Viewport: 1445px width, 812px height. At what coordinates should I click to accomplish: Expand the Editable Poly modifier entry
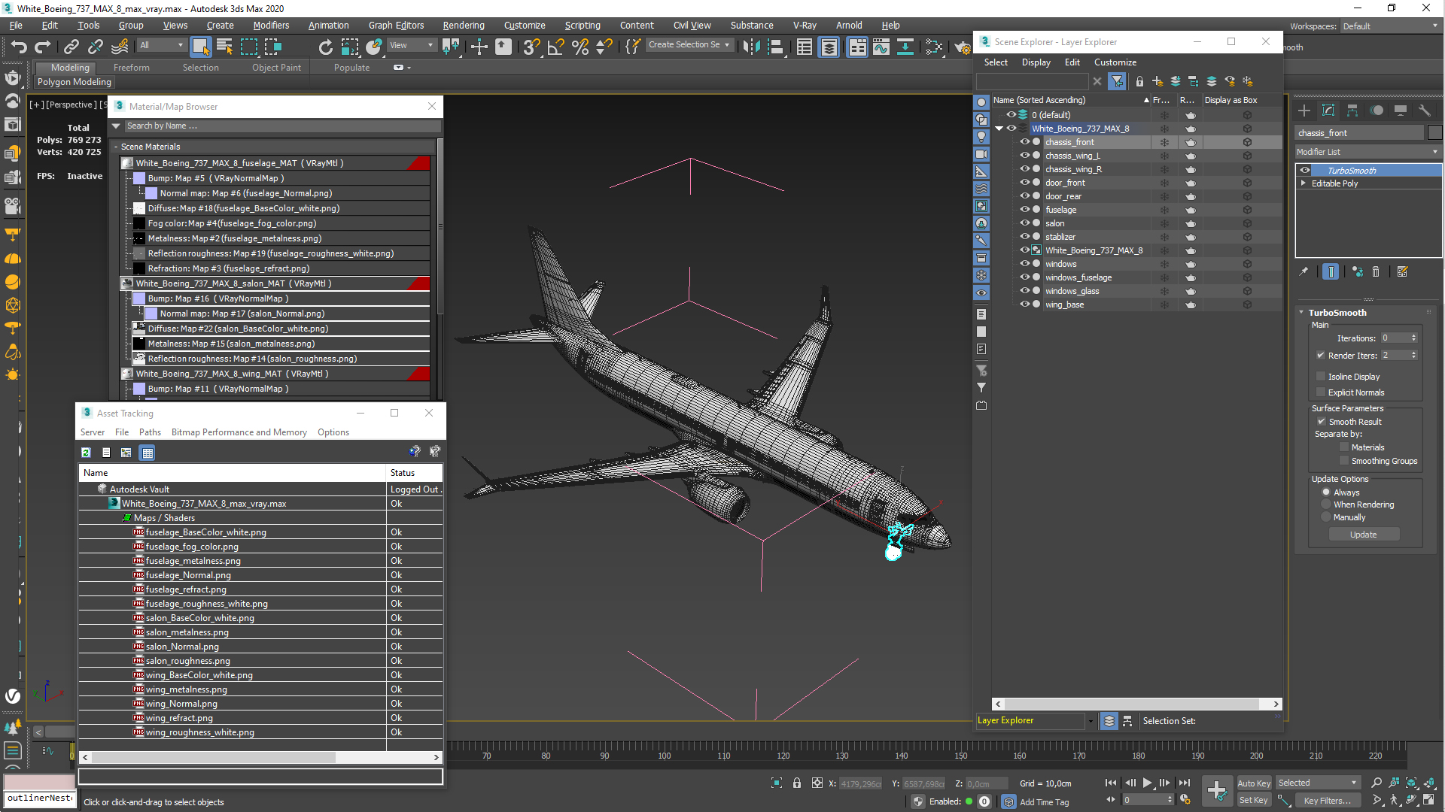[x=1304, y=183]
